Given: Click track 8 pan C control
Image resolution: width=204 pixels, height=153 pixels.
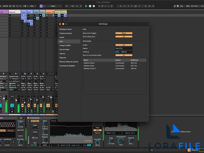Looking at the screenshot, I should click(48, 100).
